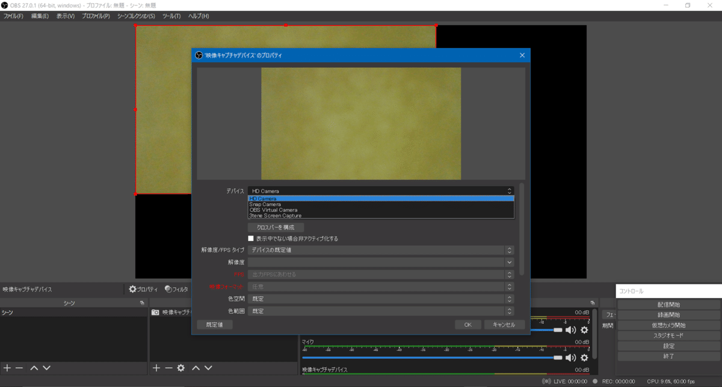This screenshot has height=387, width=722.
Task: Close the properties dialog with X
Action: (522, 55)
